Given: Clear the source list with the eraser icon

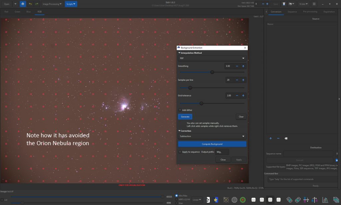Looking at the screenshot, I should tap(286, 138).
